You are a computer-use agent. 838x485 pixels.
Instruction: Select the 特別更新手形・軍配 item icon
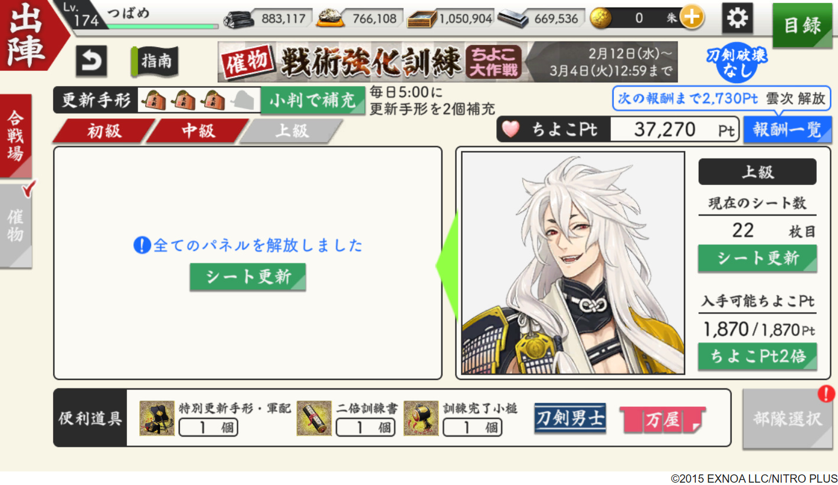(x=157, y=418)
